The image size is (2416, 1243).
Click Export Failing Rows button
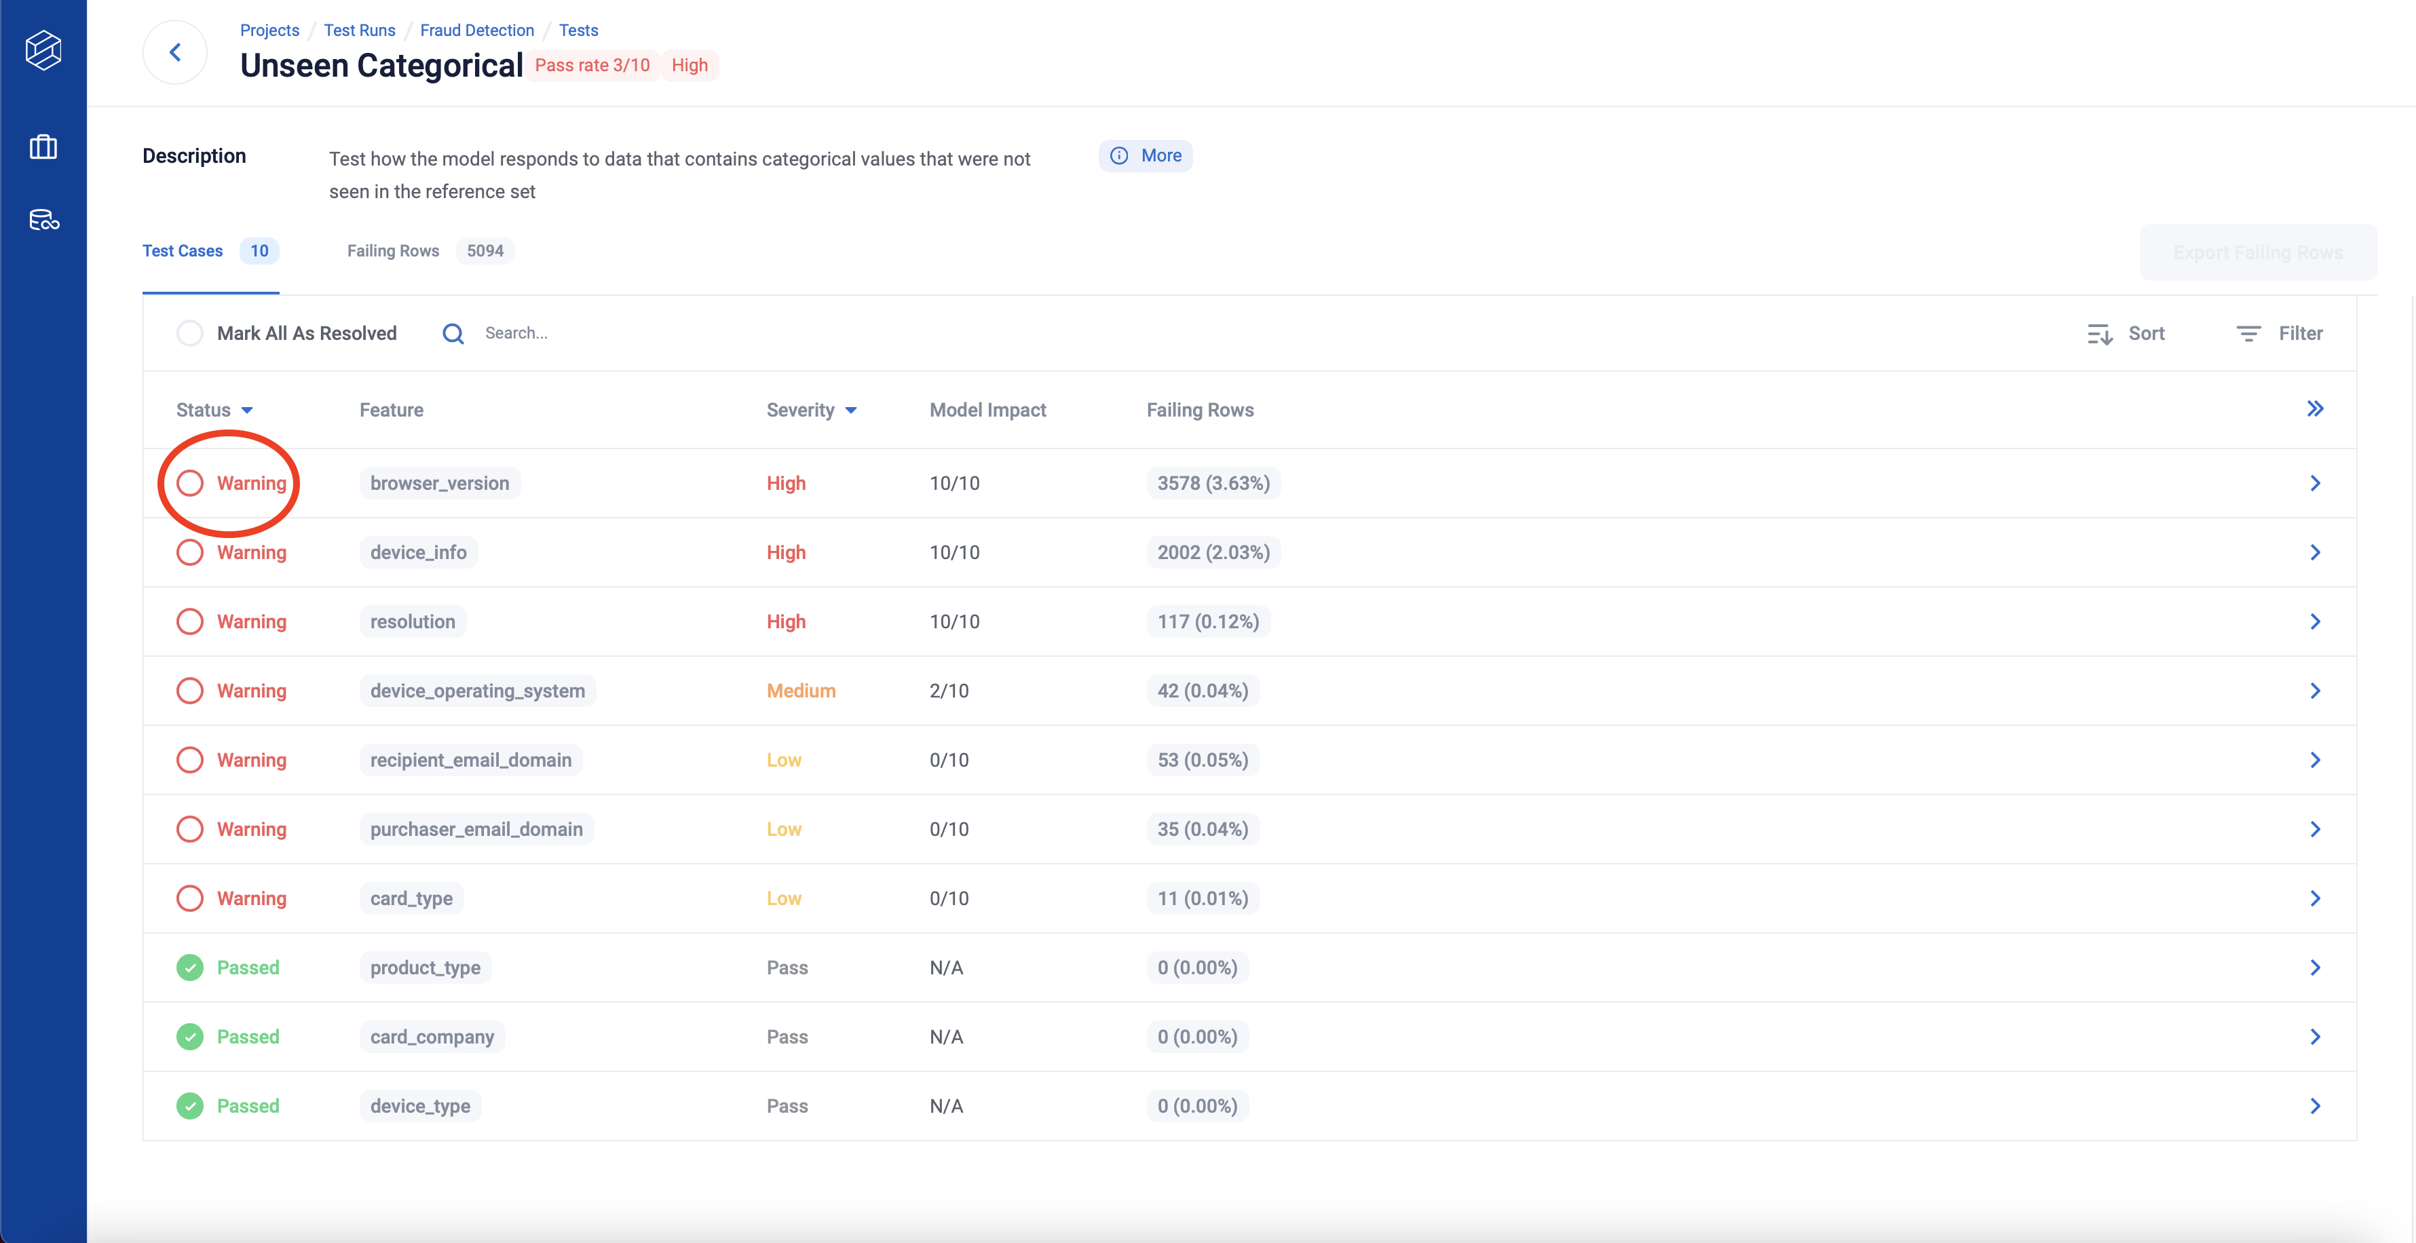coord(2259,252)
